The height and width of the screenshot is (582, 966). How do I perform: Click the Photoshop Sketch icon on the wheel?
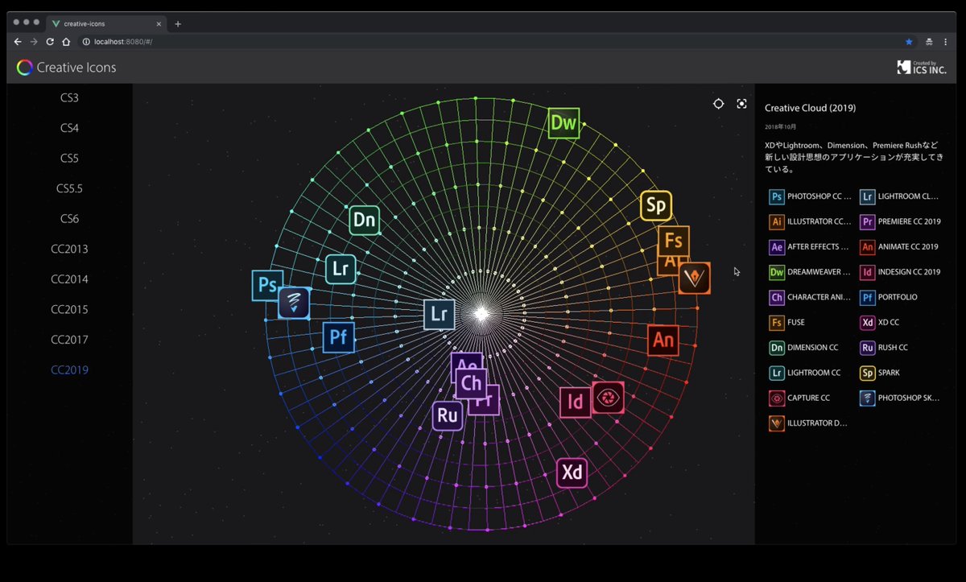pyautogui.click(x=294, y=303)
